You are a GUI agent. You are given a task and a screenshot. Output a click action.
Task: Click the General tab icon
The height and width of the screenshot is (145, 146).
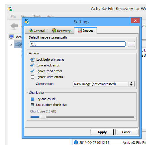(x=31, y=30)
